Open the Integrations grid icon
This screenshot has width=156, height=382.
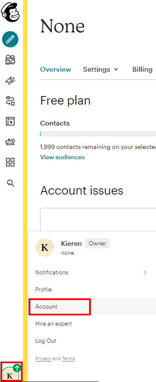10,162
